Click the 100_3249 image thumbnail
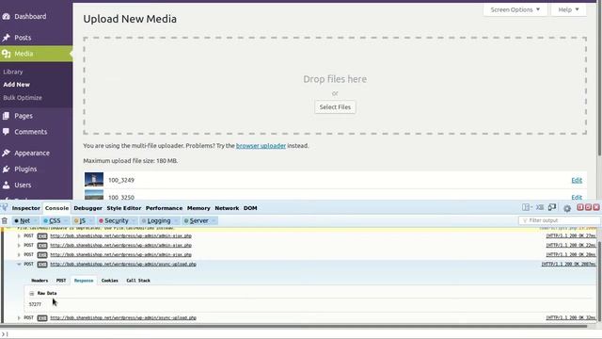The image size is (602, 339). (x=94, y=180)
